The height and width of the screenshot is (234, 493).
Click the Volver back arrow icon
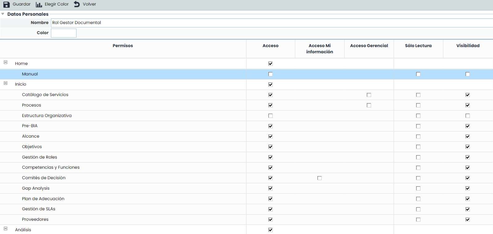point(77,4)
